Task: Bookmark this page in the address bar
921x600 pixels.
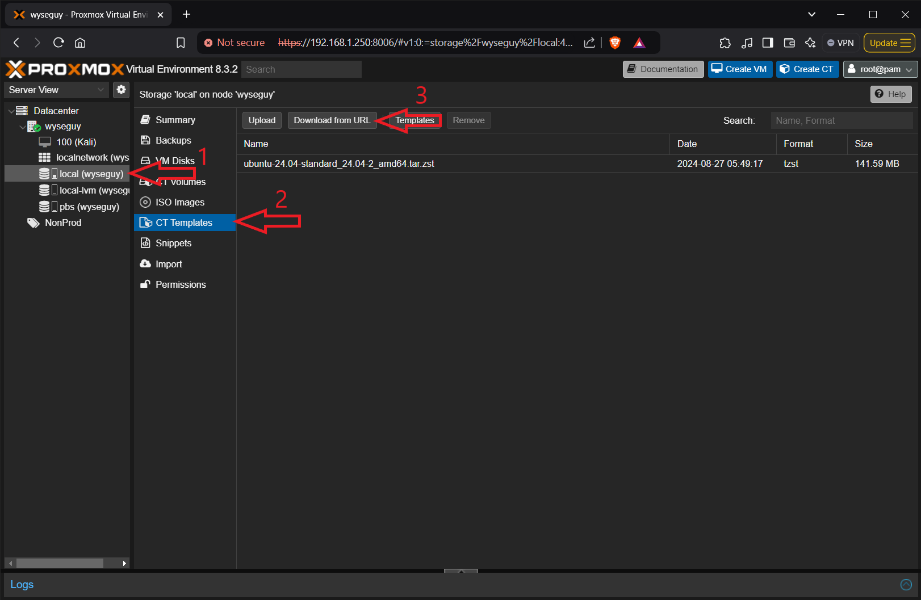Action: [181, 43]
